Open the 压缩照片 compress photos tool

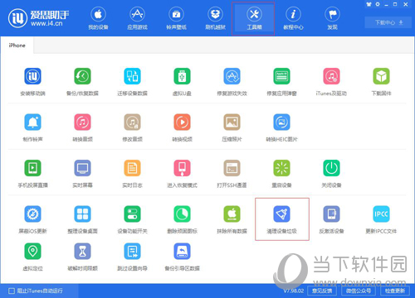coord(232,127)
